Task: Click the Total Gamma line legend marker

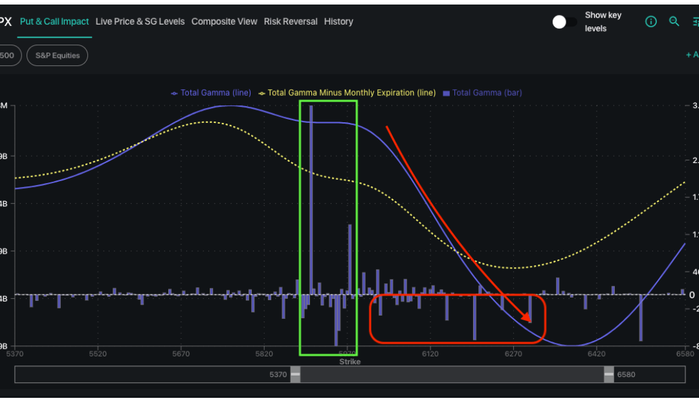Action: coord(173,93)
